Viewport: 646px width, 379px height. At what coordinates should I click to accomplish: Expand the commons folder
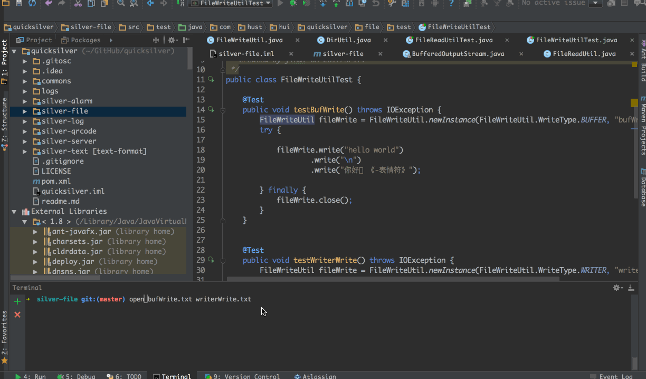pos(25,81)
